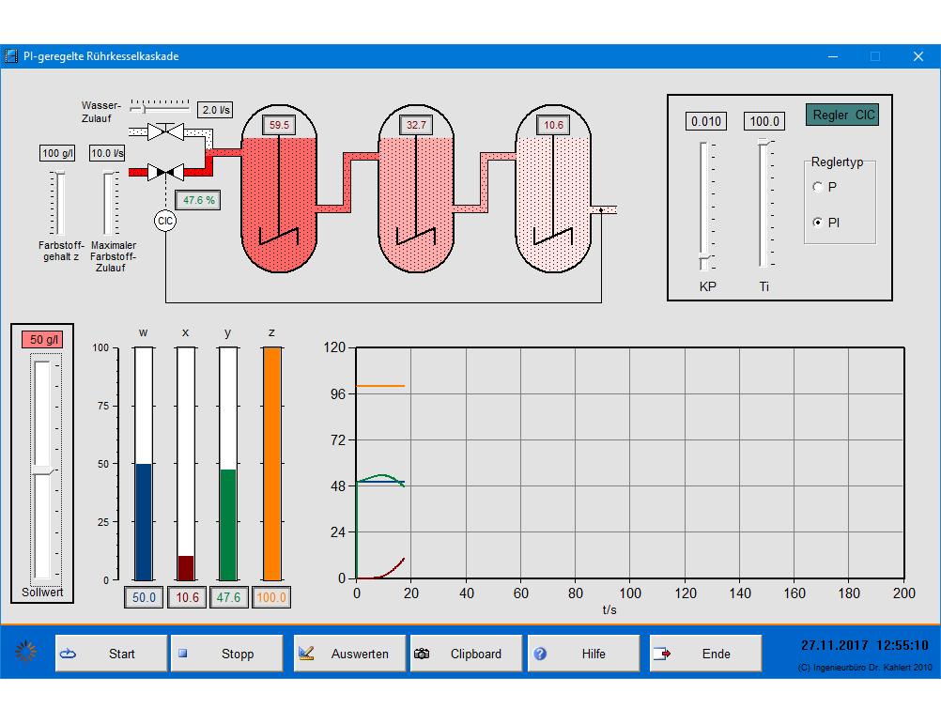Click the Ti value field showing 100.0
Screen dimensions: 941x724
[x=764, y=121]
